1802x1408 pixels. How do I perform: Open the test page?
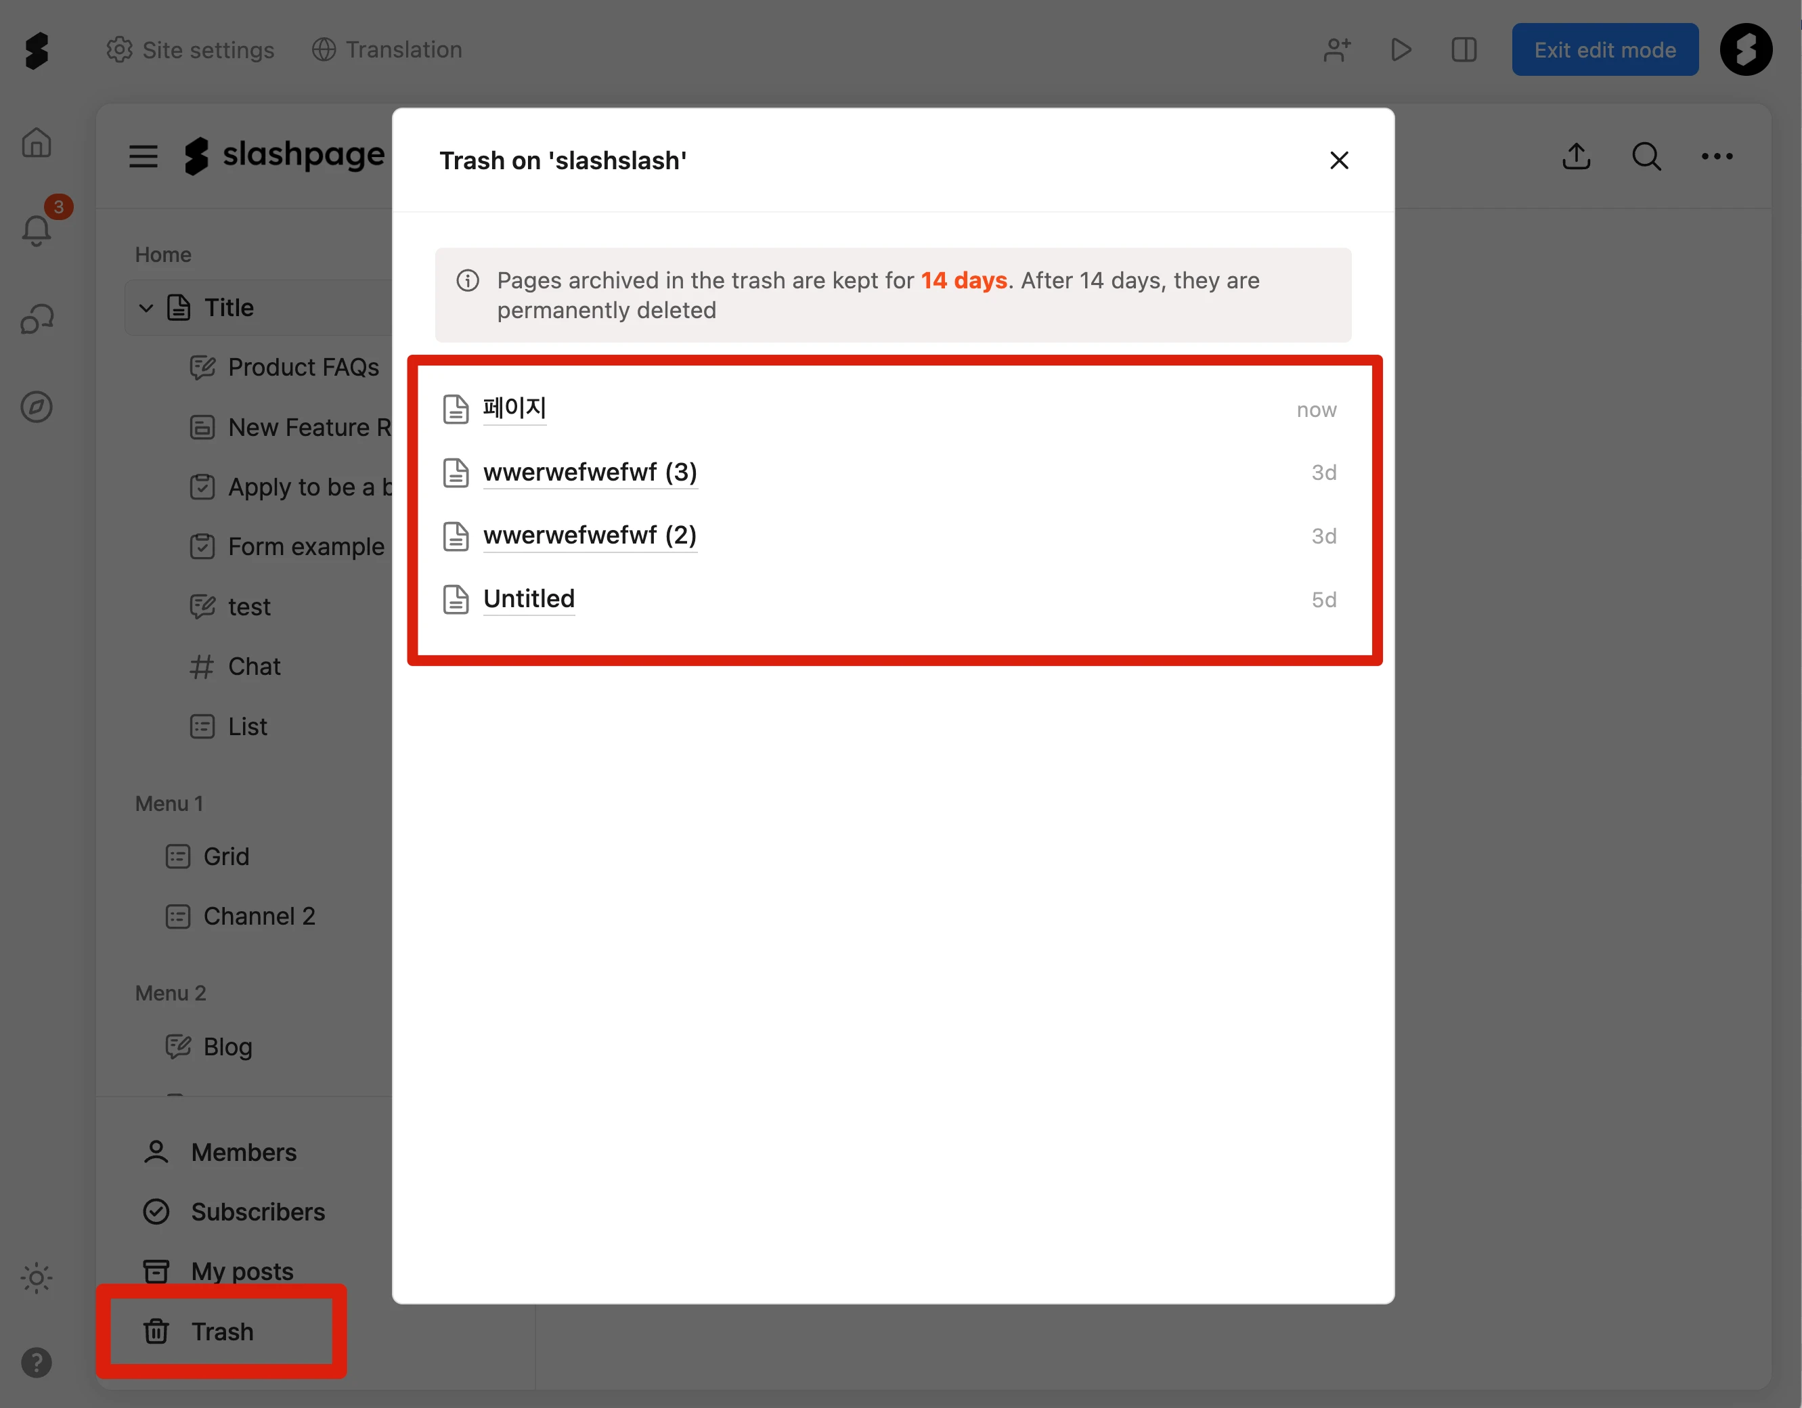[229, 607]
